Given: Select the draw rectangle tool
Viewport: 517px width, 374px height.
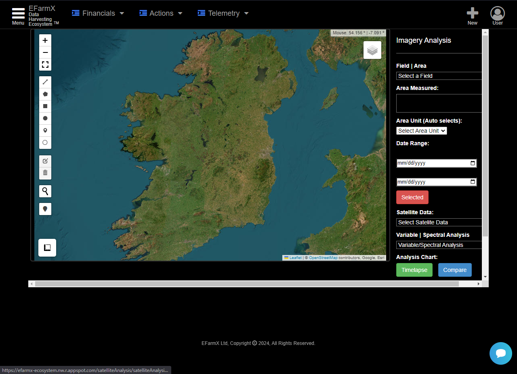Looking at the screenshot, I should coord(45,106).
